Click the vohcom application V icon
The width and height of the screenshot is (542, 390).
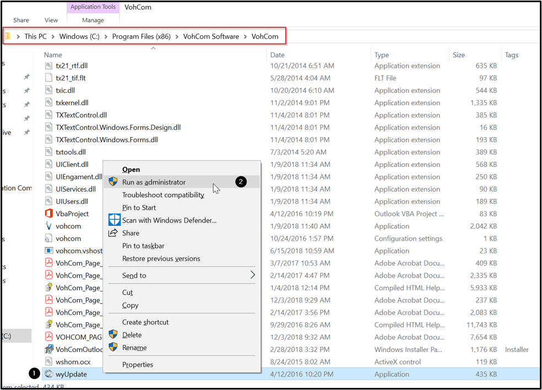coord(49,226)
